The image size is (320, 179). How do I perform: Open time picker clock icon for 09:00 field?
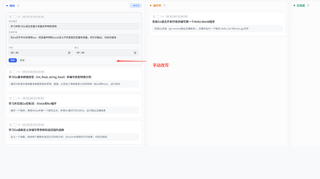tap(135, 53)
